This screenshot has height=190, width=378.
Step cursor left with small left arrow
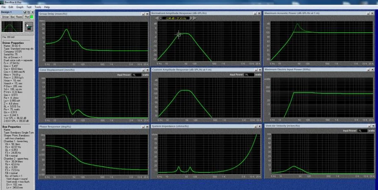coord(161,18)
